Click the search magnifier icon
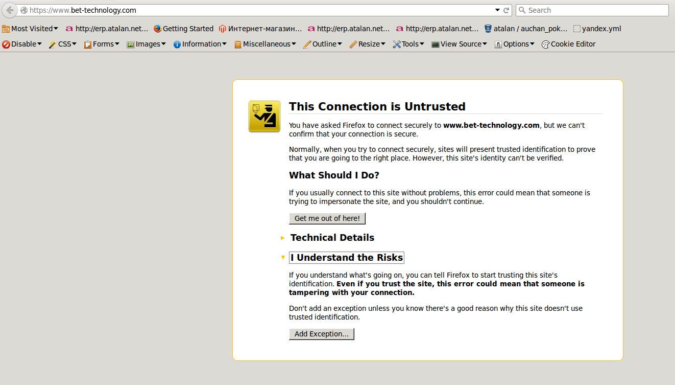Screen dimensions: 675x385 522,10
